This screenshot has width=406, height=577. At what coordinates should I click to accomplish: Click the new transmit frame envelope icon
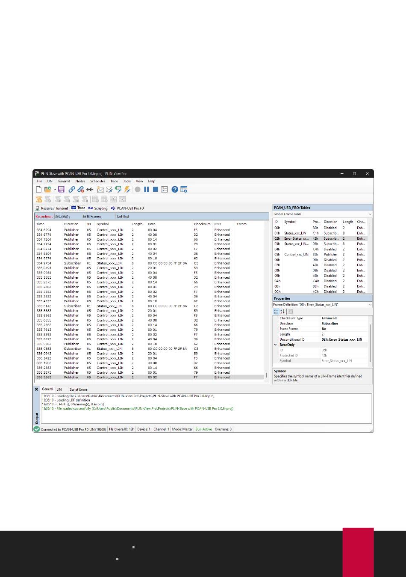coord(100,190)
